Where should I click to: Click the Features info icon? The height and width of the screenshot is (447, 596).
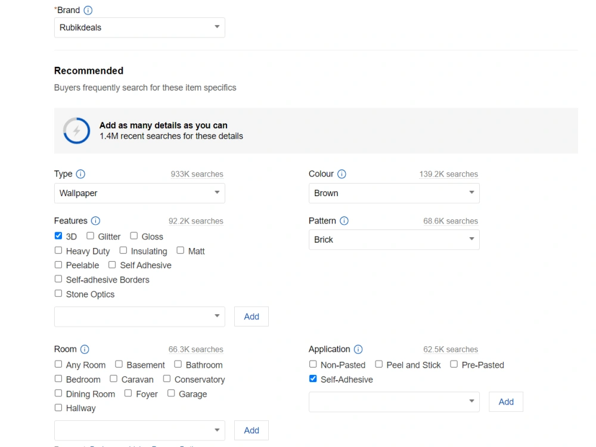(x=96, y=221)
